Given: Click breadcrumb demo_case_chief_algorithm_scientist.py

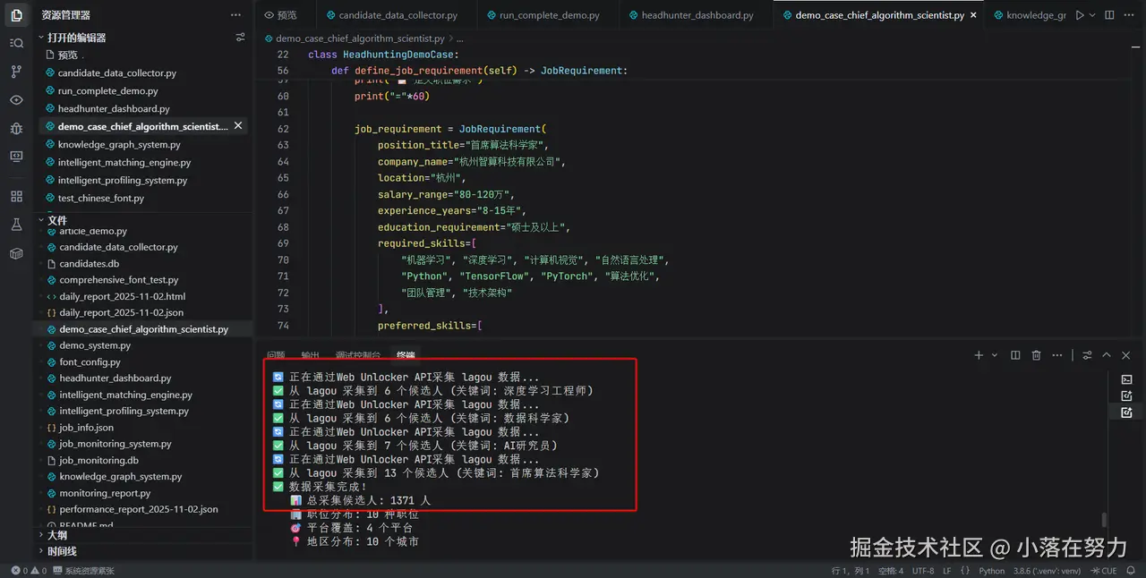Looking at the screenshot, I should [x=359, y=38].
